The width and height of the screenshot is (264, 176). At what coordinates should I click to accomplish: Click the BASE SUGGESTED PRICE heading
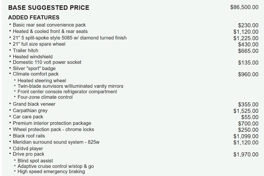tap(49, 8)
